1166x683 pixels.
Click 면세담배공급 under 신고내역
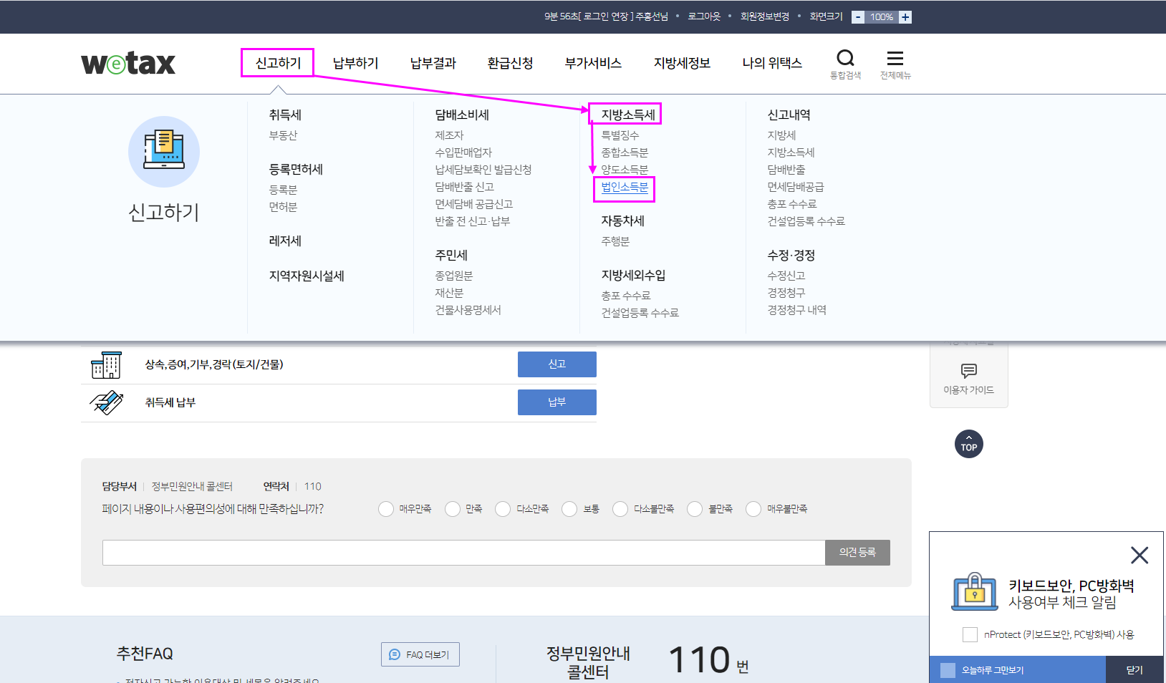pos(796,187)
